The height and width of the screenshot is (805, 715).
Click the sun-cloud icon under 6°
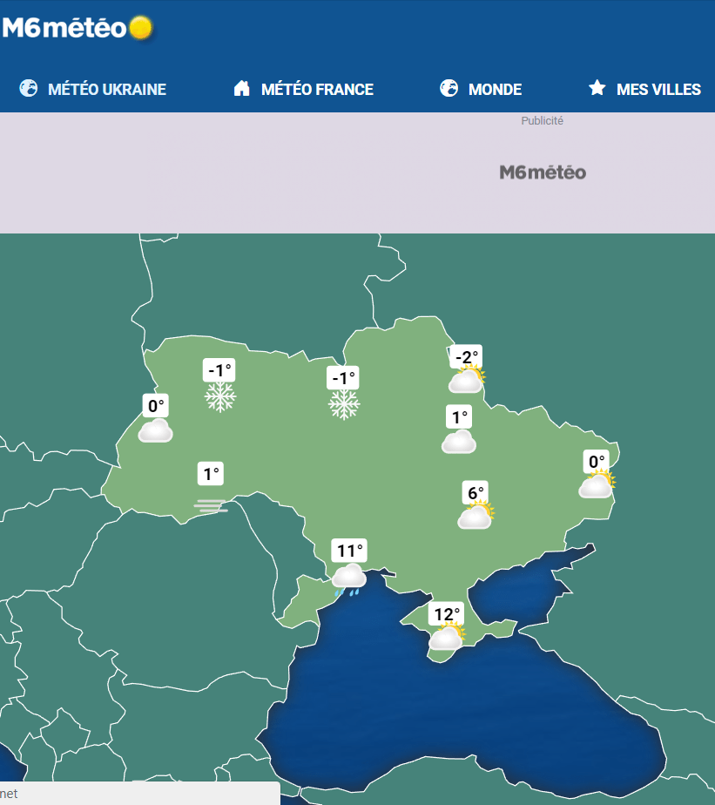[476, 516]
